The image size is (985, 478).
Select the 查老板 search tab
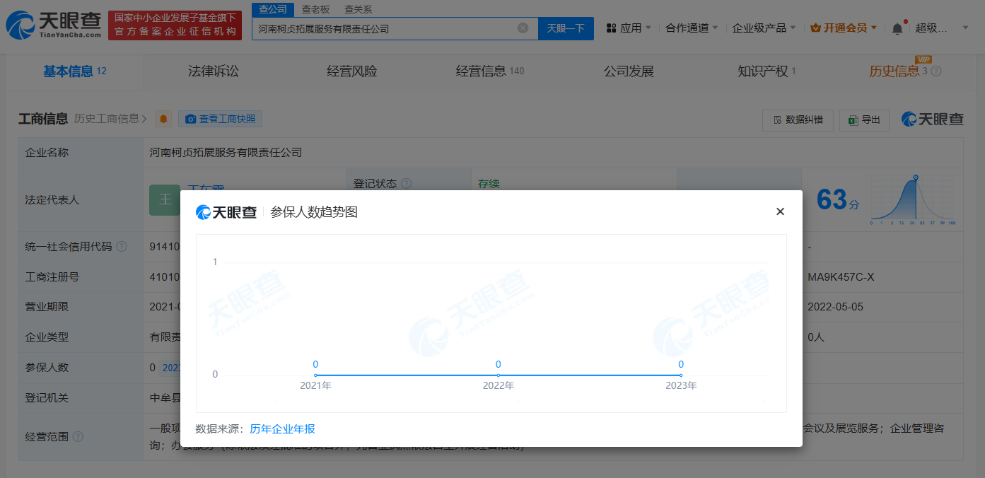(315, 9)
